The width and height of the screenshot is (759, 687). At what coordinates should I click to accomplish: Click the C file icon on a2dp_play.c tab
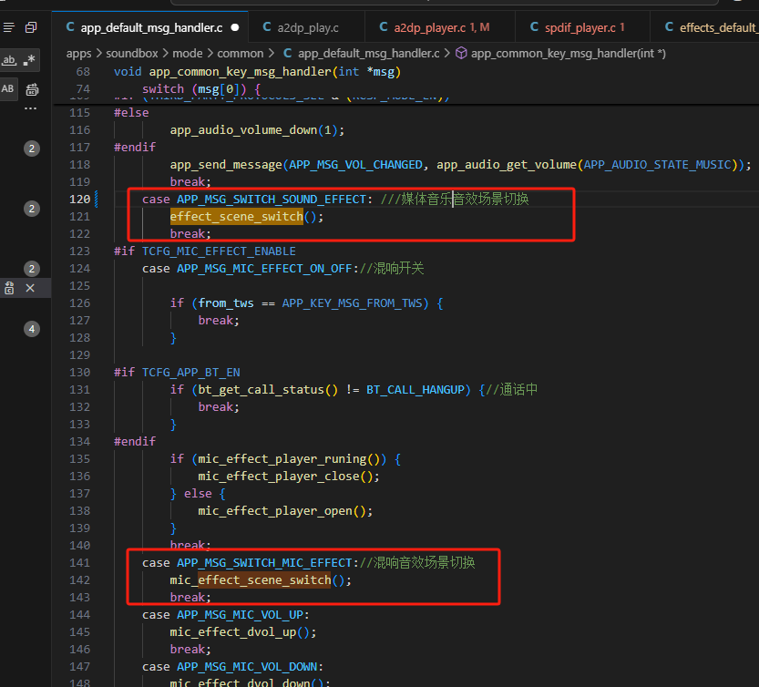tap(267, 27)
